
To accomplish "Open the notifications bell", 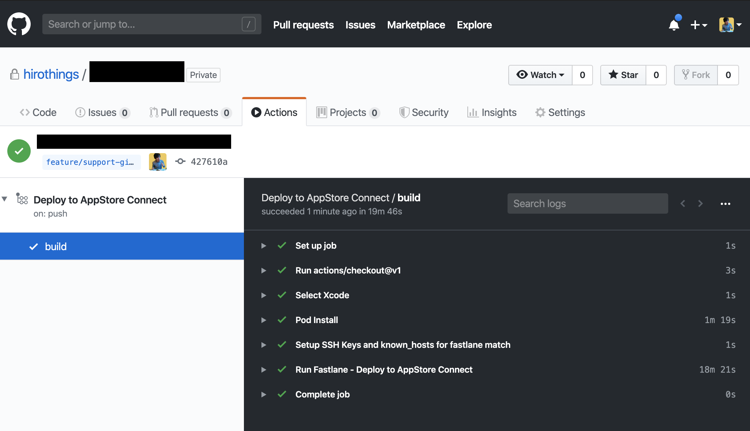I will pyautogui.click(x=674, y=25).
